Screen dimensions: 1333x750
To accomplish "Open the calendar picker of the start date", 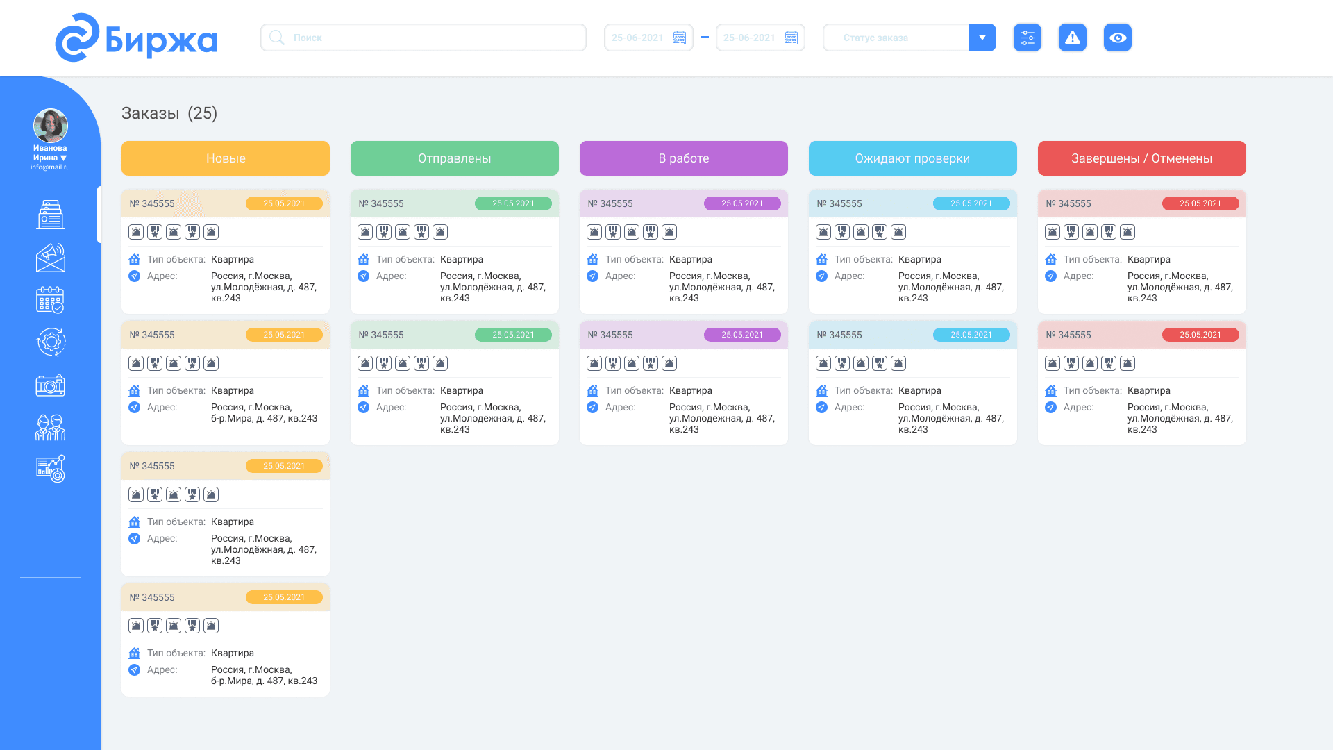I will [680, 37].
